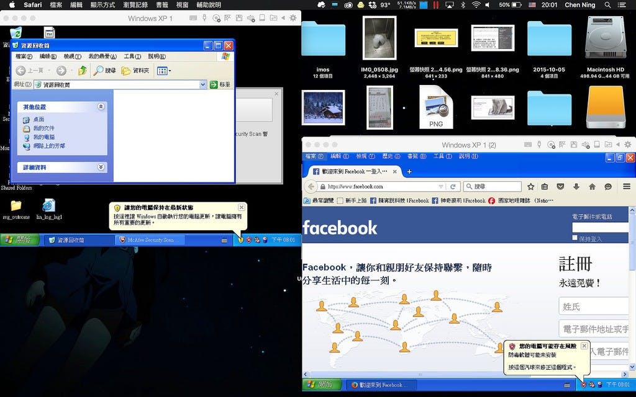The width and height of the screenshot is (636, 397).
Task: Click the 搜尋 search button in Explorer toolbar
Action: [104, 71]
